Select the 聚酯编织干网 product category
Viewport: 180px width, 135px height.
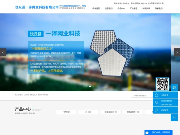(110, 112)
